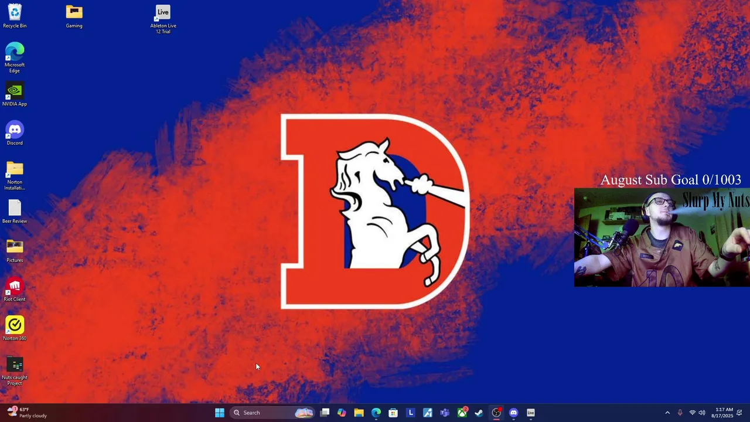Select the Pictures folder desktop icon
This screenshot has height=422, width=750.
tap(15, 251)
